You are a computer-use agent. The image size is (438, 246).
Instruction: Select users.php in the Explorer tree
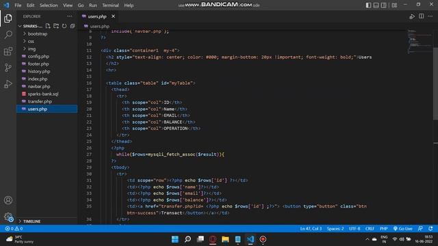pos(47,109)
